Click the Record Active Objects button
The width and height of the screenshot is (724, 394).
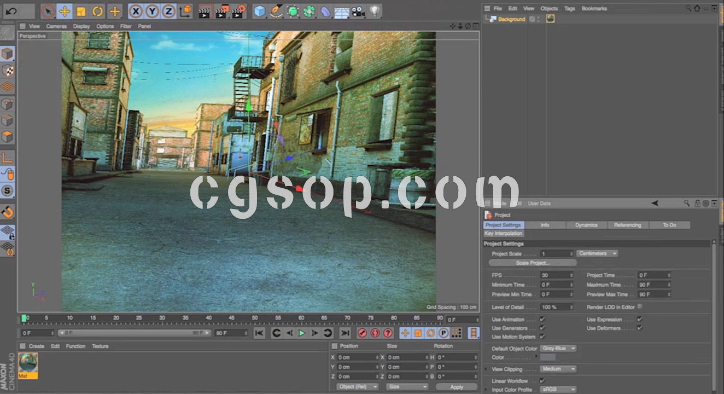point(362,333)
